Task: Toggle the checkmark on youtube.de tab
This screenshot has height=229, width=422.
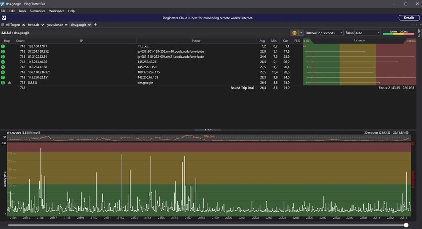Action: [66, 25]
